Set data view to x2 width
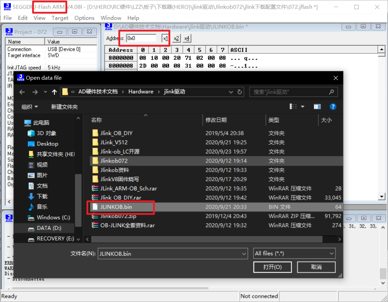The height and width of the screenshot is (302, 388). pyautogui.click(x=176, y=38)
